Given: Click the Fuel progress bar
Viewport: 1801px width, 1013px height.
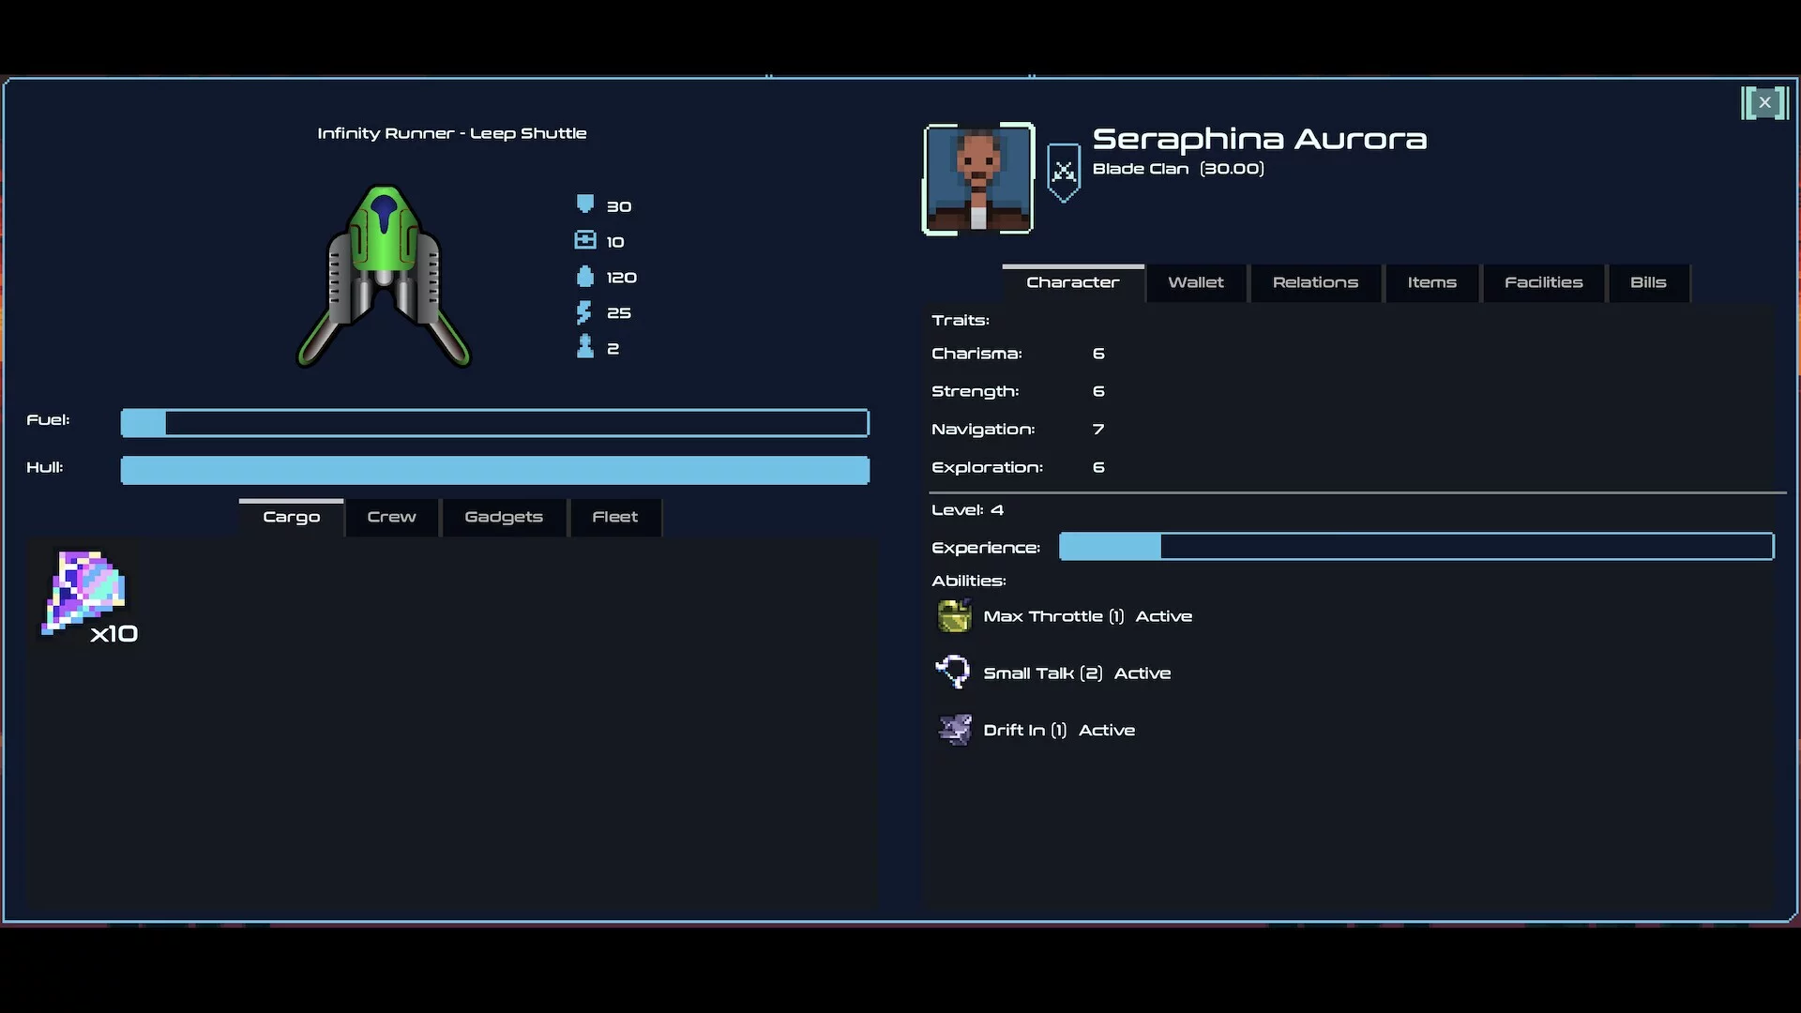Looking at the screenshot, I should [495, 423].
